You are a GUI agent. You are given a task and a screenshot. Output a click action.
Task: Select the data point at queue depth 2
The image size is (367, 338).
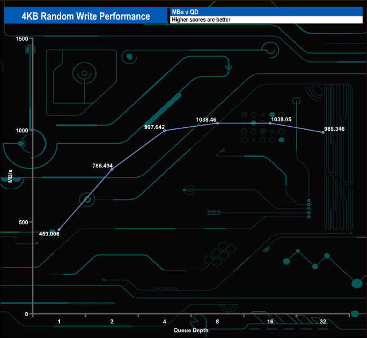(112, 170)
